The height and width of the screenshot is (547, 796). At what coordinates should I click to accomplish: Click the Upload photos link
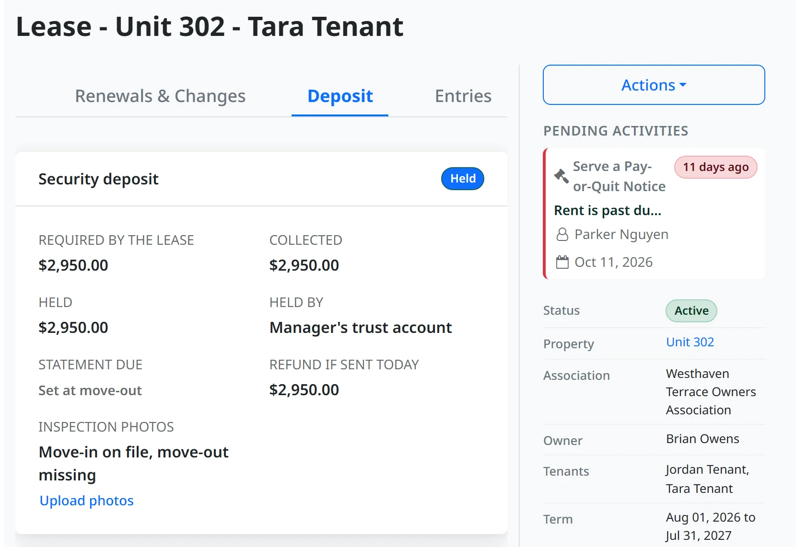pyautogui.click(x=86, y=501)
